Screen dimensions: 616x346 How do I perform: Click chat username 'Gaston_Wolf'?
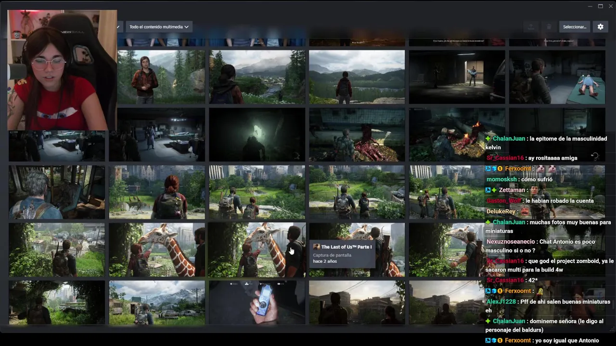click(x=503, y=201)
